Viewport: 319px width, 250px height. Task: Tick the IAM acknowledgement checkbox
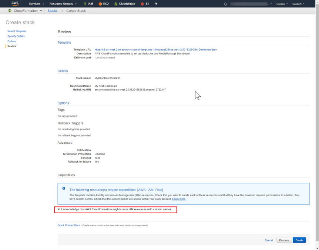(58, 209)
